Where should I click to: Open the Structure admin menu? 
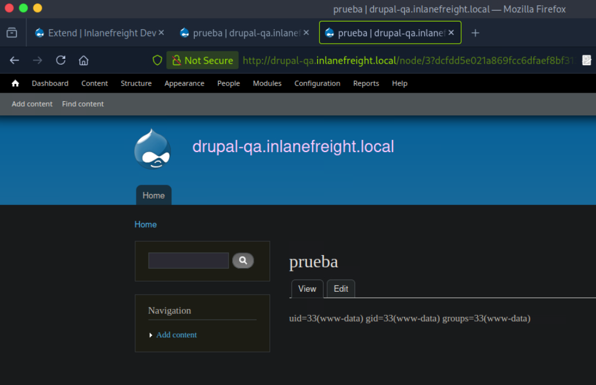click(136, 83)
